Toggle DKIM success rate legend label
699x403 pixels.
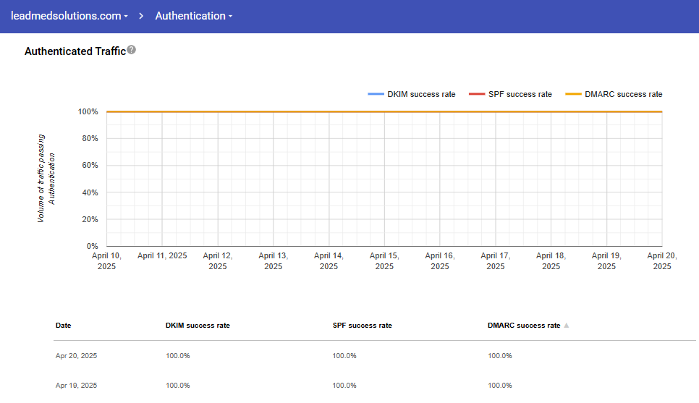(421, 94)
